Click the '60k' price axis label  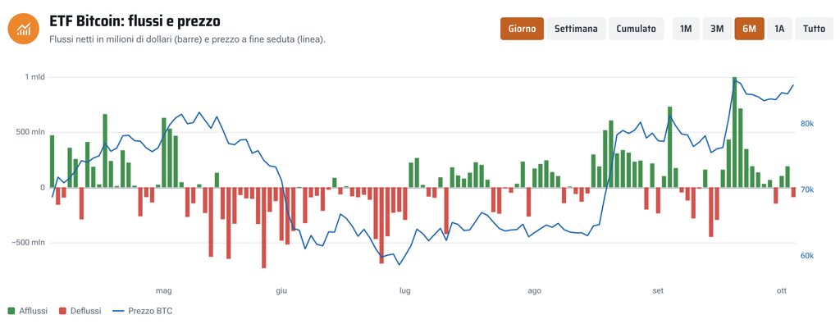[x=807, y=256]
